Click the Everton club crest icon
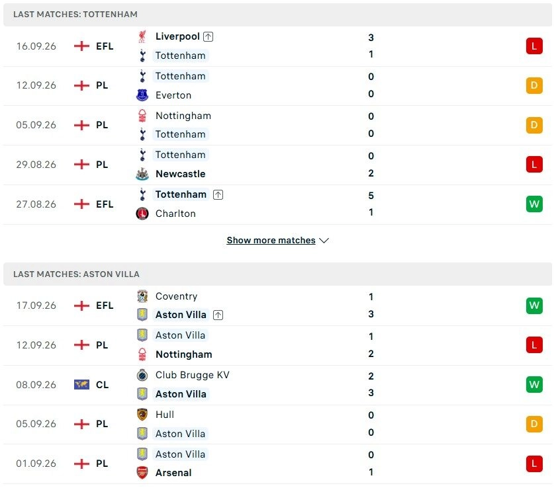Image resolution: width=554 pixels, height=490 pixels. click(x=142, y=95)
